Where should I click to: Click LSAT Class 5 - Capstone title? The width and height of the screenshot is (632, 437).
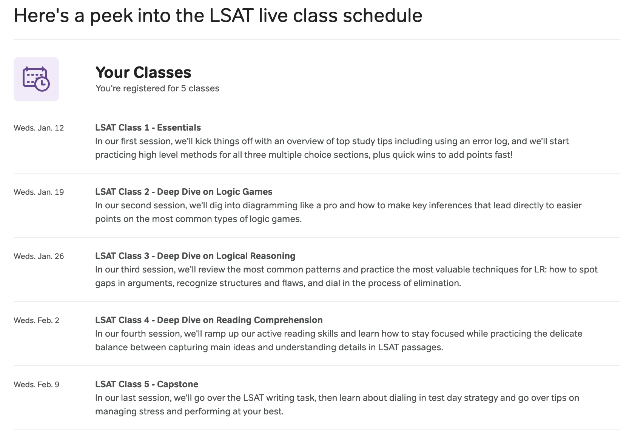[x=146, y=384]
